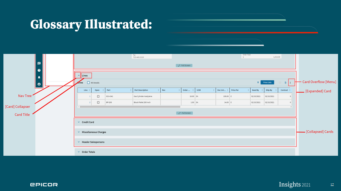
Task: Expand the Miscellaneous Charges card
Action: tap(79, 132)
